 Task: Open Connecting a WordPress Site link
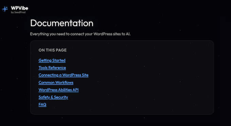pos(64,75)
